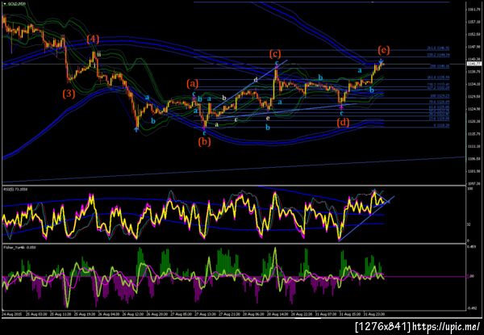
Task: Click the current price tag on price scale
Action: click(474, 64)
